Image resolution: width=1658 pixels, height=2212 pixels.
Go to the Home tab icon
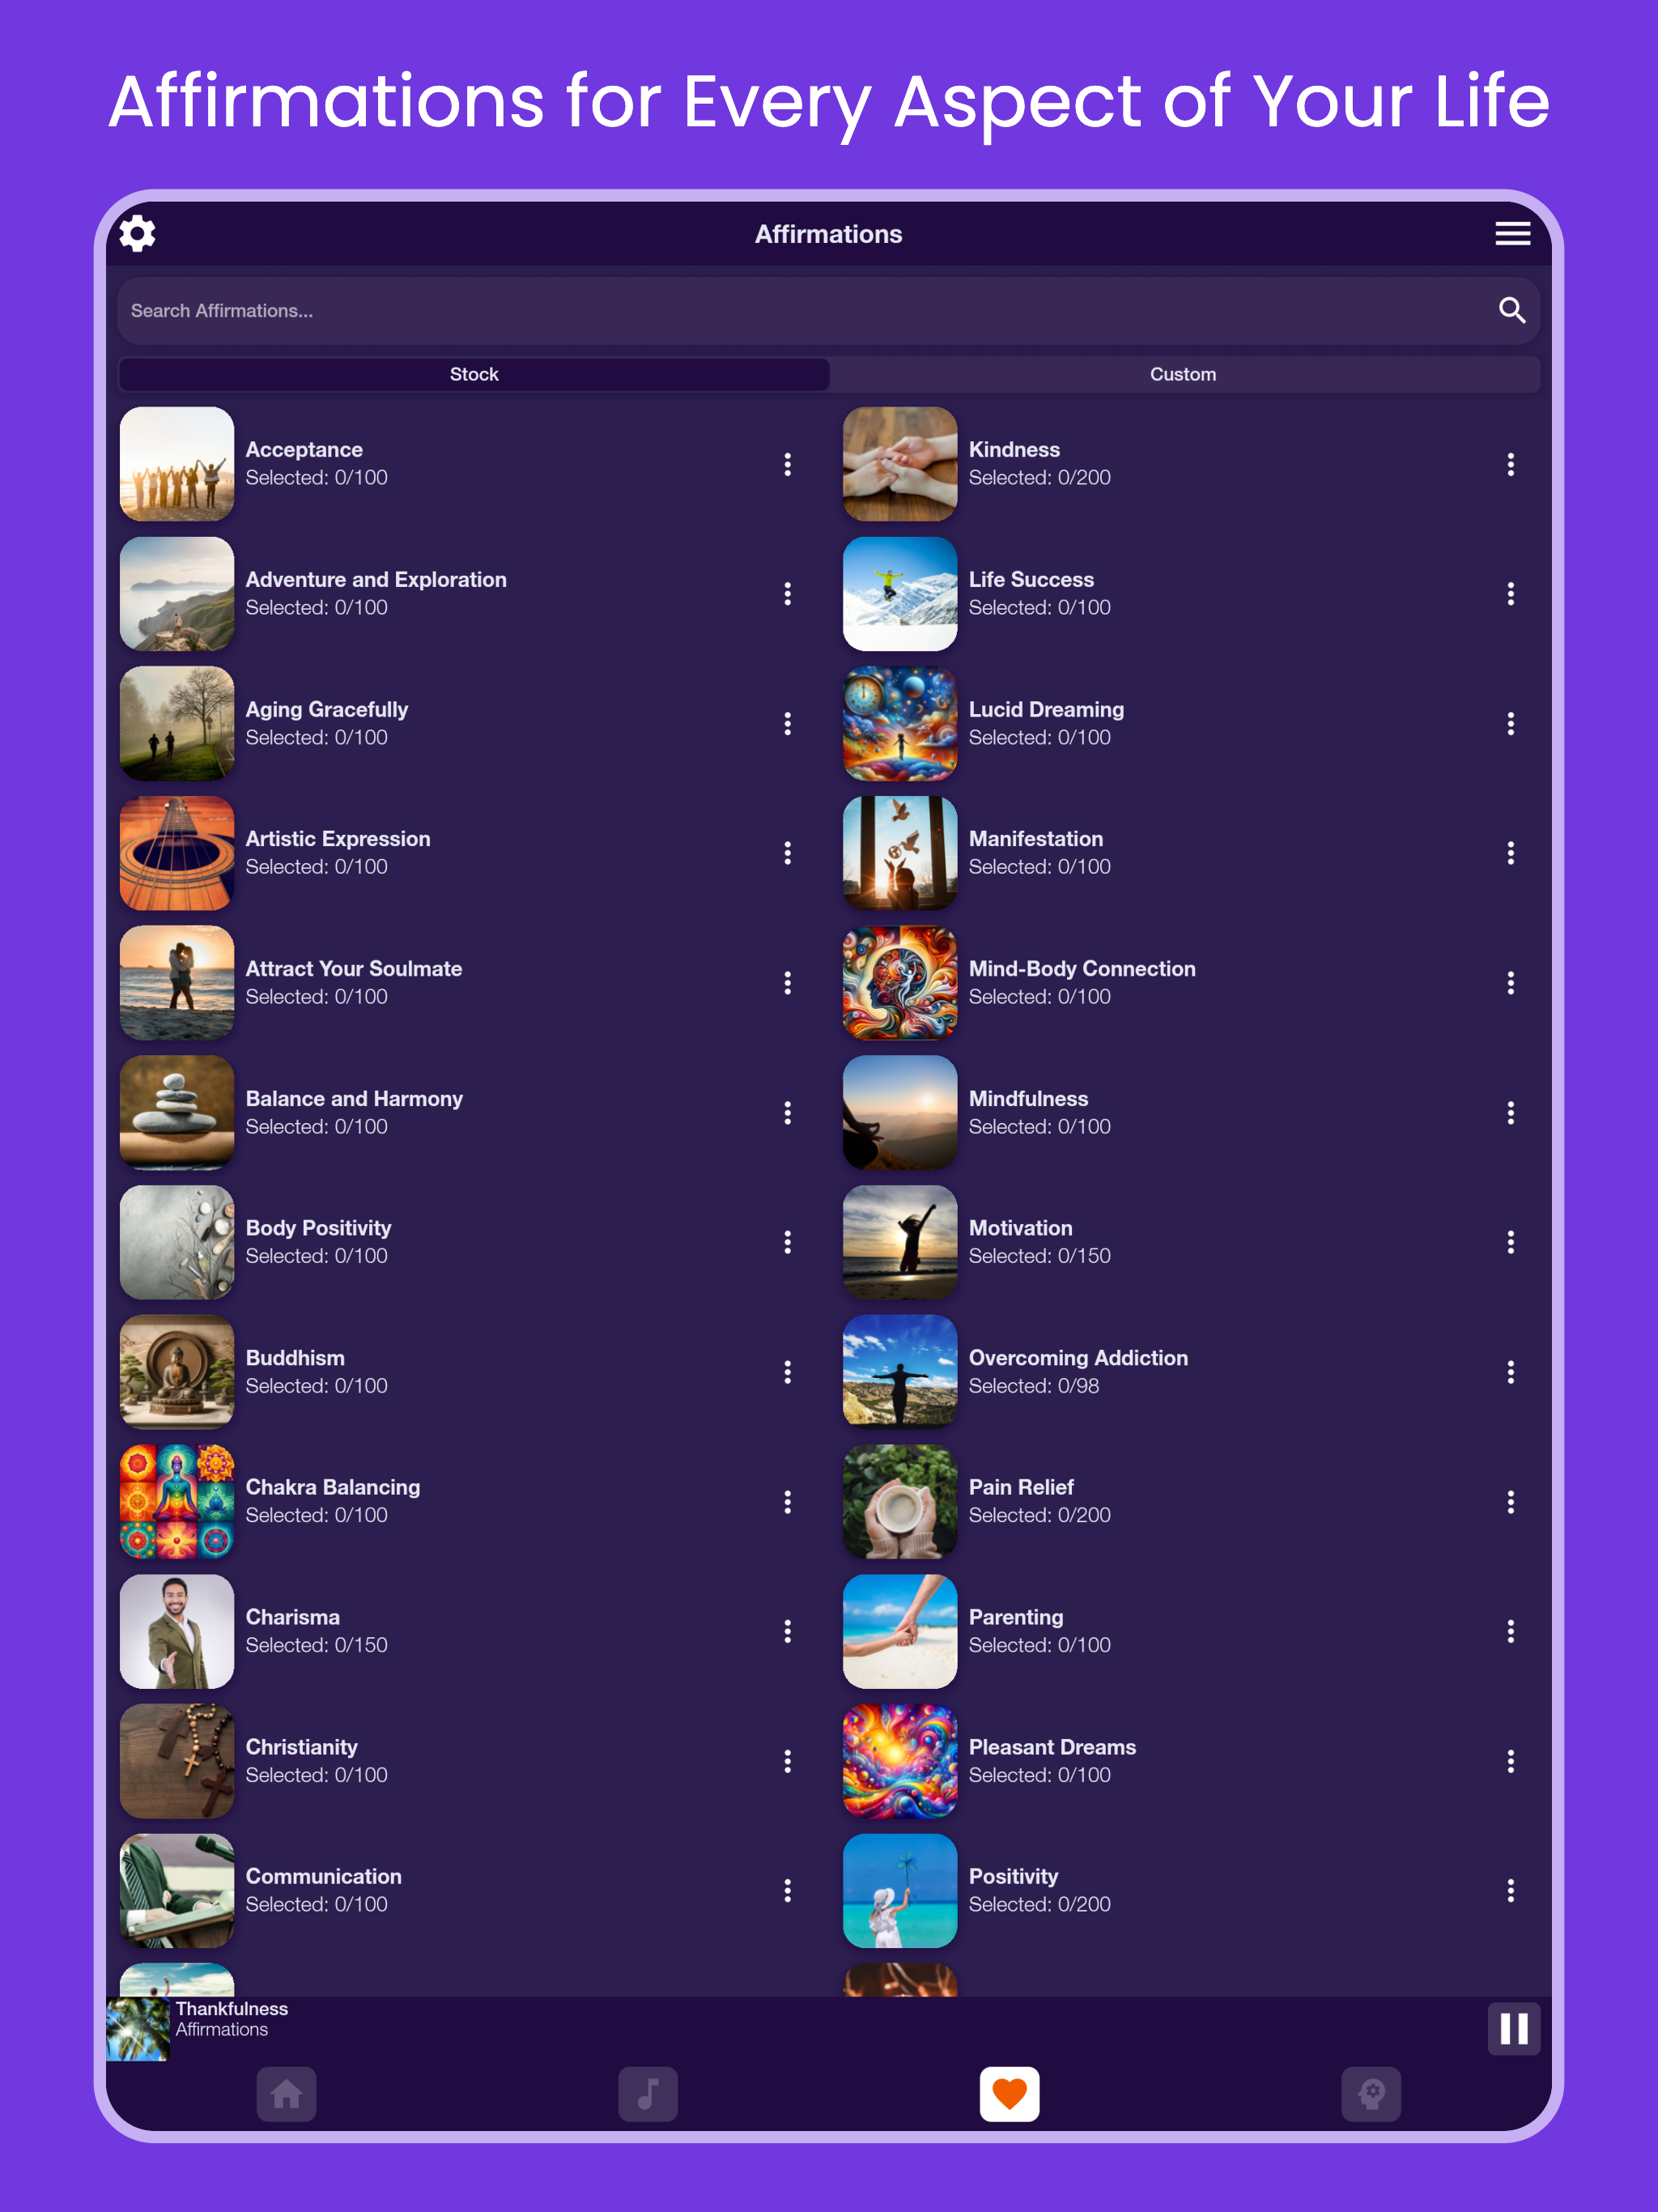pos(286,2093)
